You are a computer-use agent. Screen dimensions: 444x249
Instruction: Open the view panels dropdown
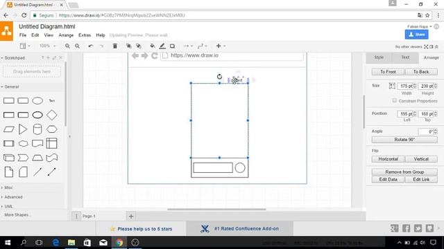25,46
